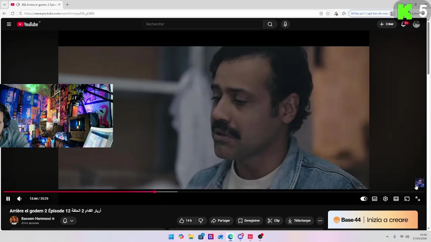Click the Vérifiez qu'il s'agit bien de vous button
The image size is (431, 242).
[372, 13]
